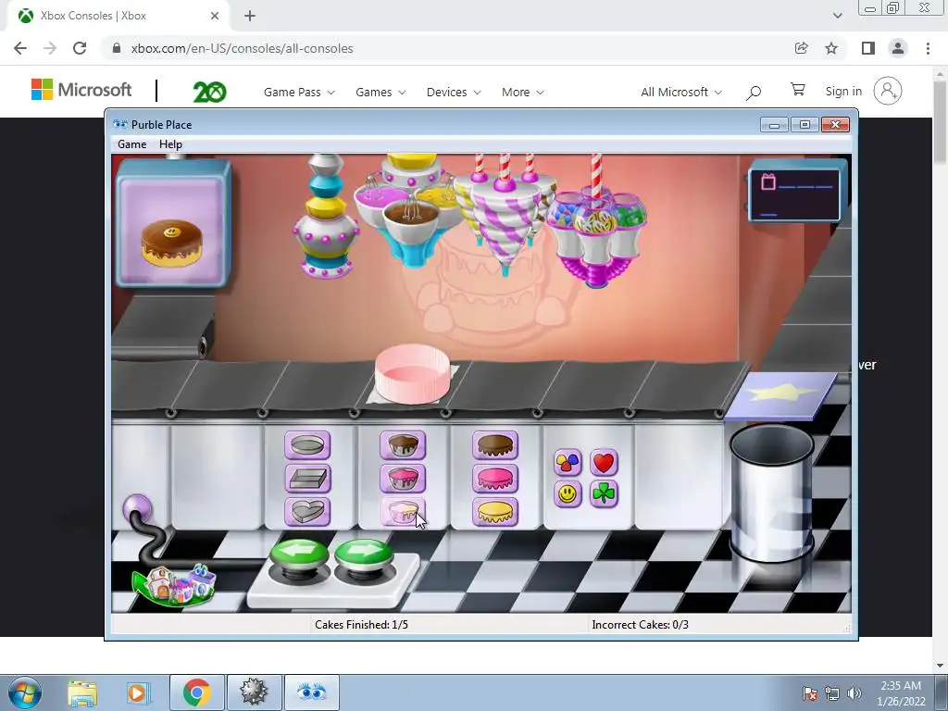948x711 pixels.
Task: Open the Chrome tab search chevron
Action: [837, 16]
